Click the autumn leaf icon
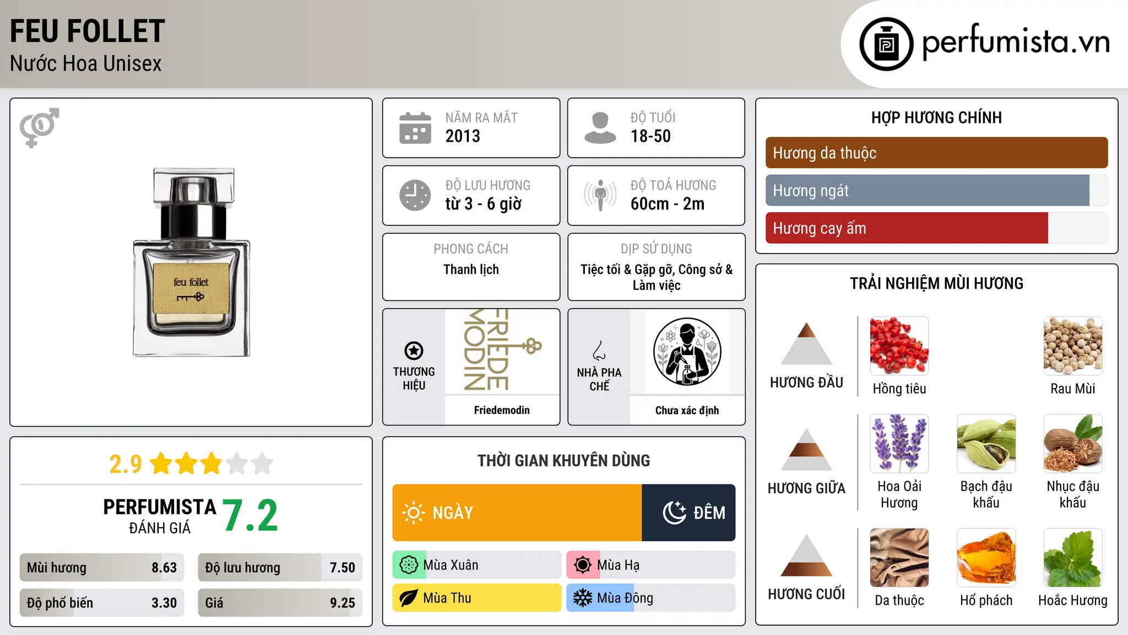Screen dimensions: 1128x635 point(409,598)
